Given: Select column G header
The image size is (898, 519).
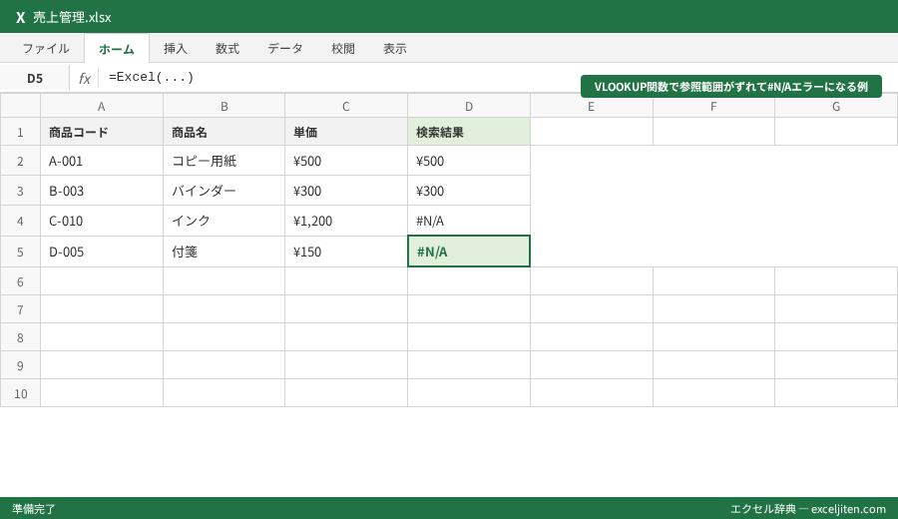Looking at the screenshot, I should (x=836, y=106).
